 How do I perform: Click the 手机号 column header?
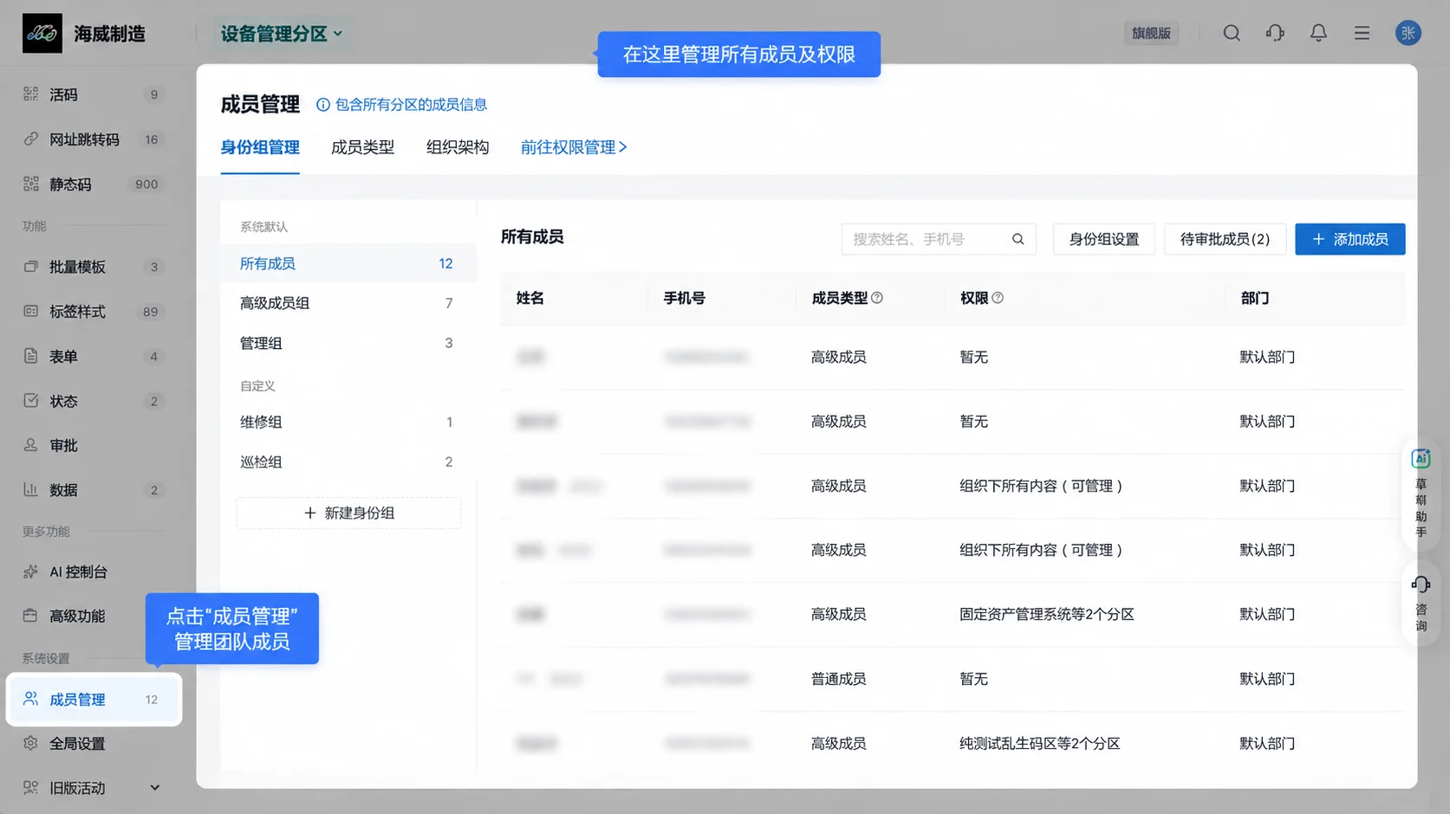[684, 298]
